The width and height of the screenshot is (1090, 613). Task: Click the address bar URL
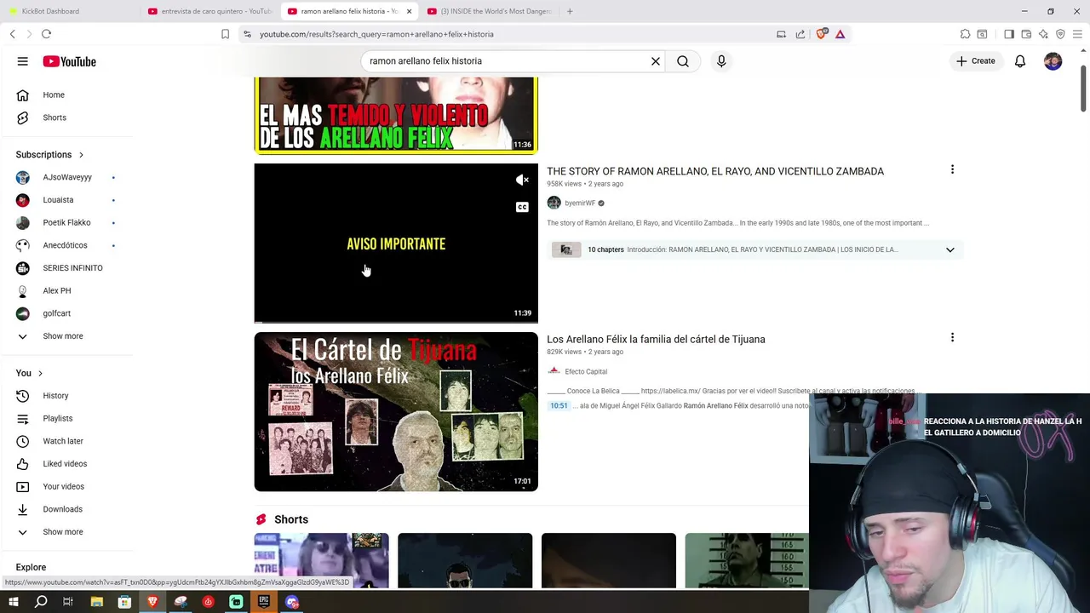376,34
